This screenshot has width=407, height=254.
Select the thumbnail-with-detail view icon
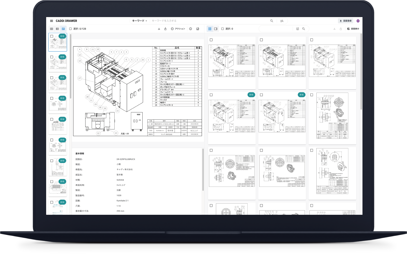(63, 29)
